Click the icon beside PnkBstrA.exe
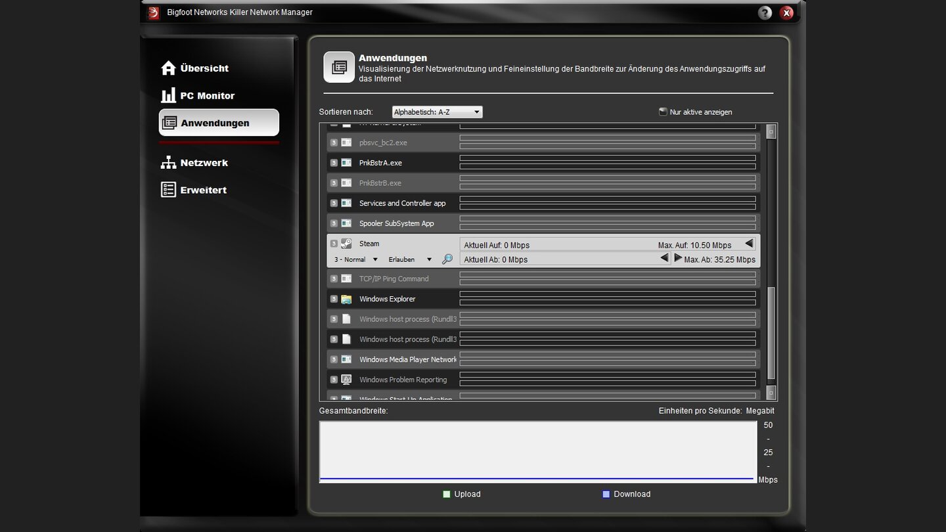This screenshot has height=532, width=946. (x=346, y=163)
